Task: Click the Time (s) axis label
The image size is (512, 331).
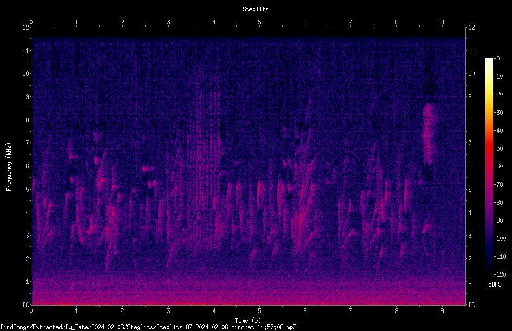Action: point(248,321)
